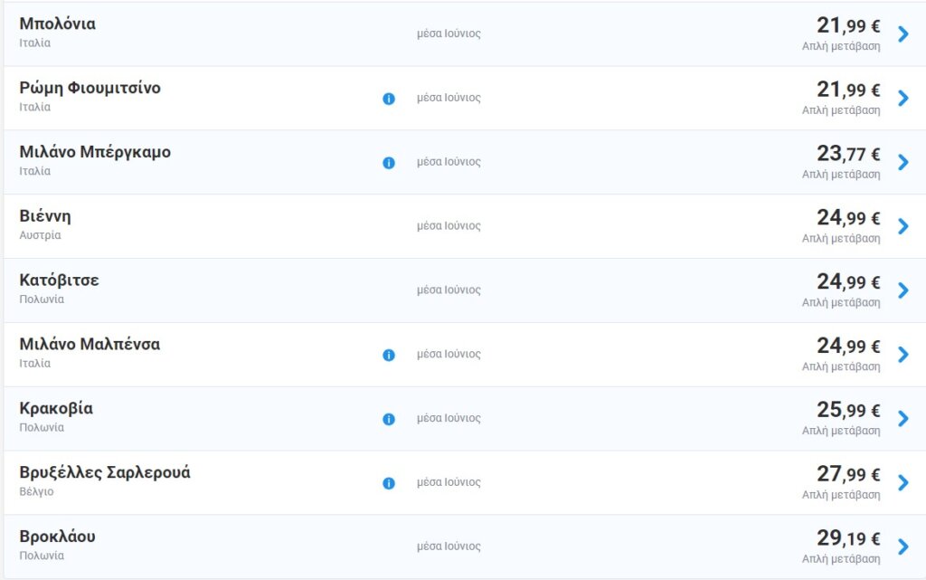Click the arrow chevron for Μπολόνια
Screen dimensions: 926x580
click(x=902, y=34)
